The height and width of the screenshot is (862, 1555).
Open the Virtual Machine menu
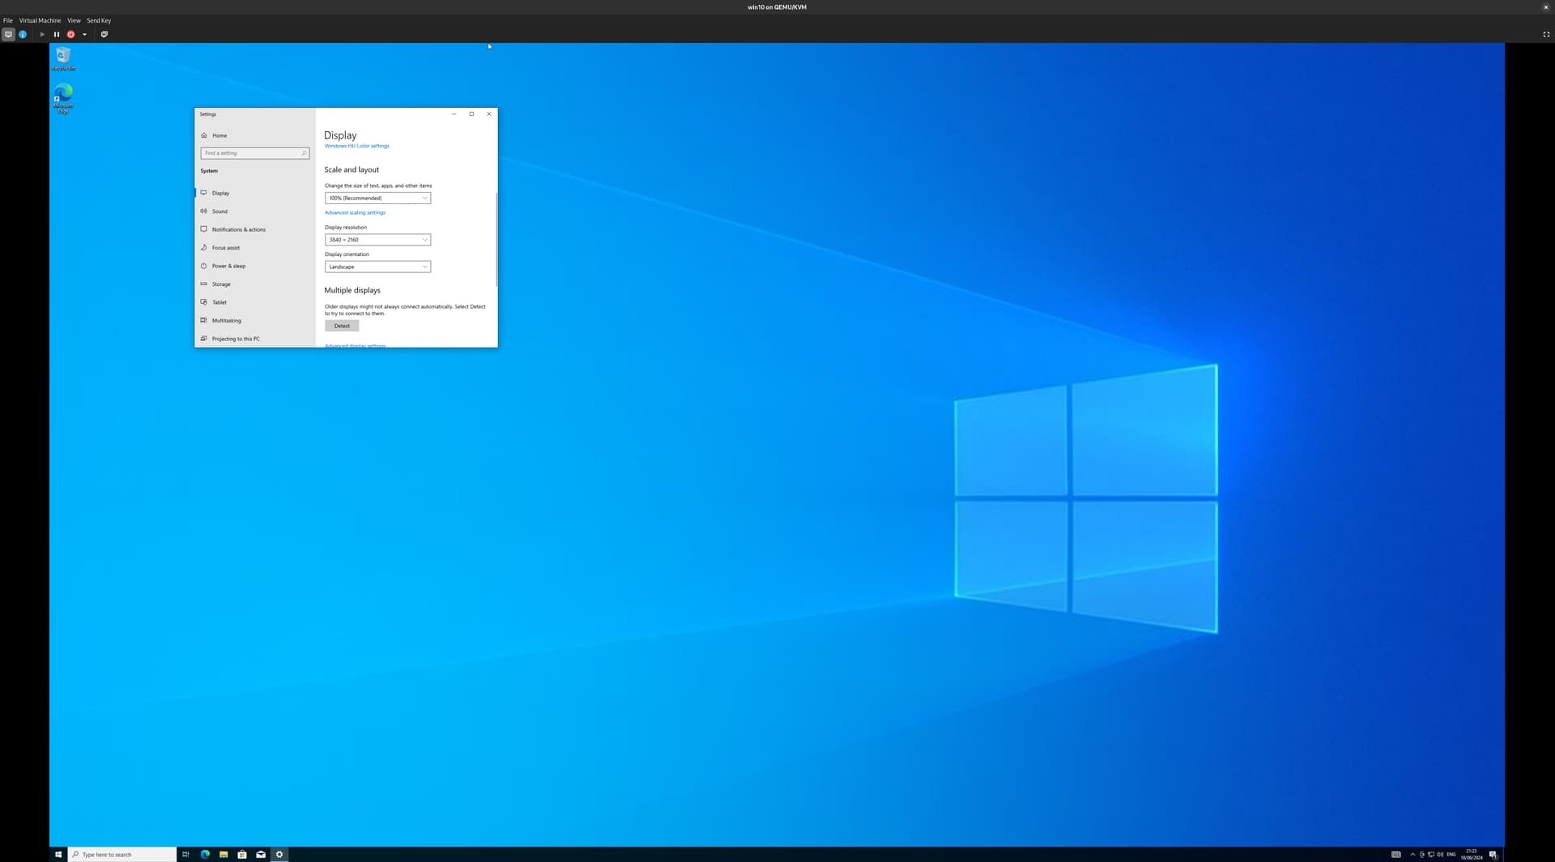[x=40, y=20]
